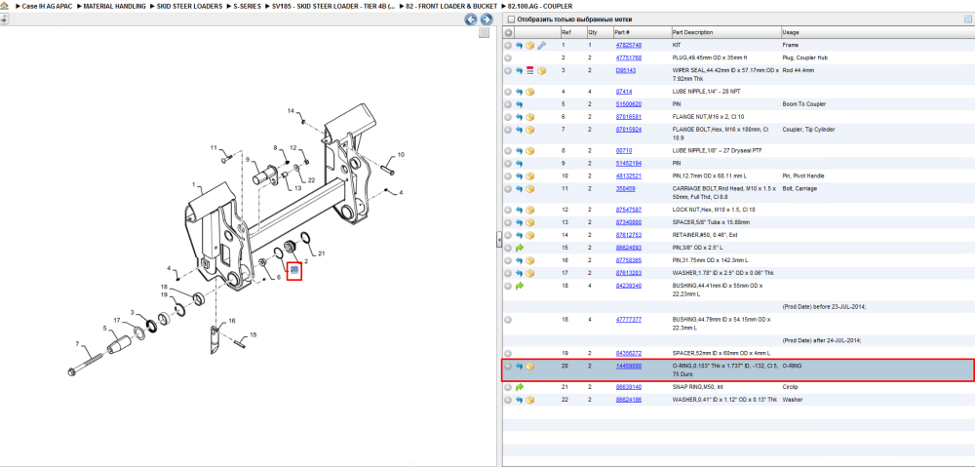Click box icon in RETAINER 87612753 row
Screen dimensions: 975x467
tap(529, 235)
